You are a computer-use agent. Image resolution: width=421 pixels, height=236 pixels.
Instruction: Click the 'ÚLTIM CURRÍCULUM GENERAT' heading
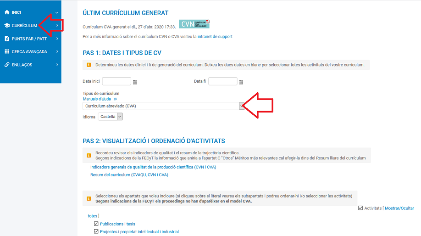[x=125, y=13]
